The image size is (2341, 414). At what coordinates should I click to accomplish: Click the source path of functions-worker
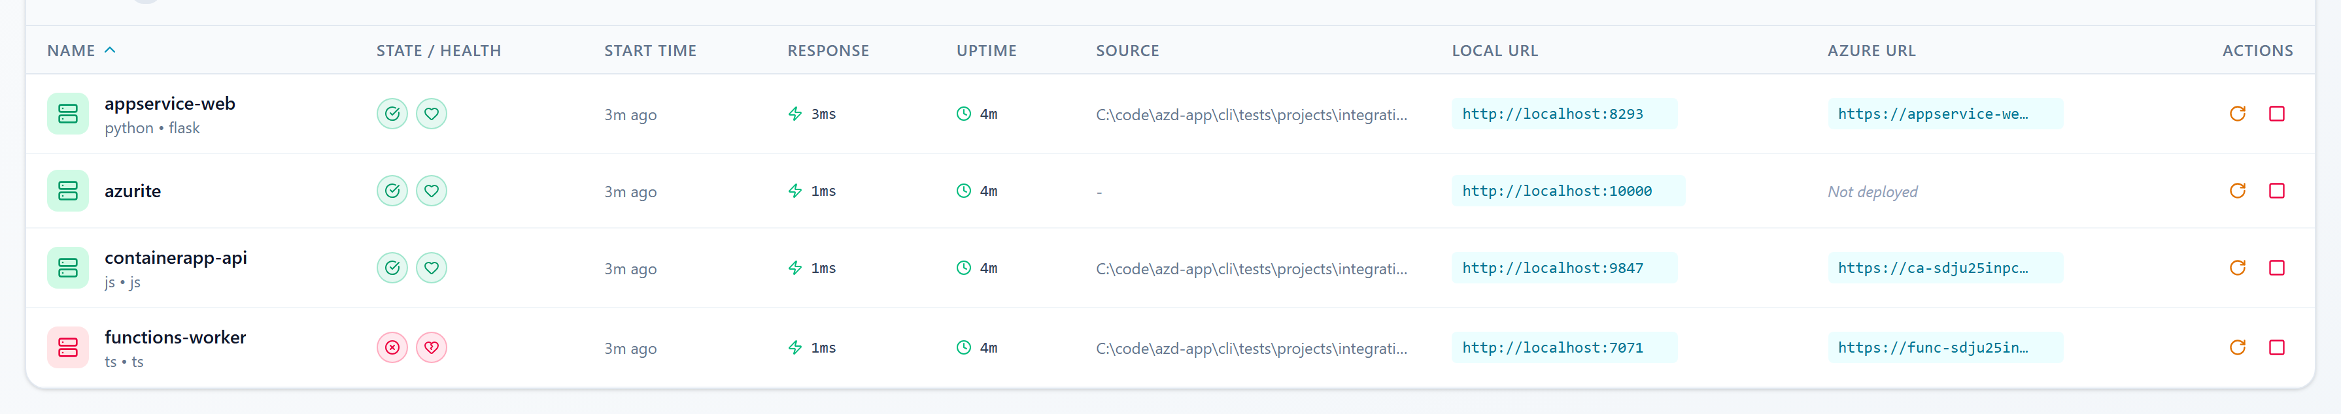pos(1252,349)
